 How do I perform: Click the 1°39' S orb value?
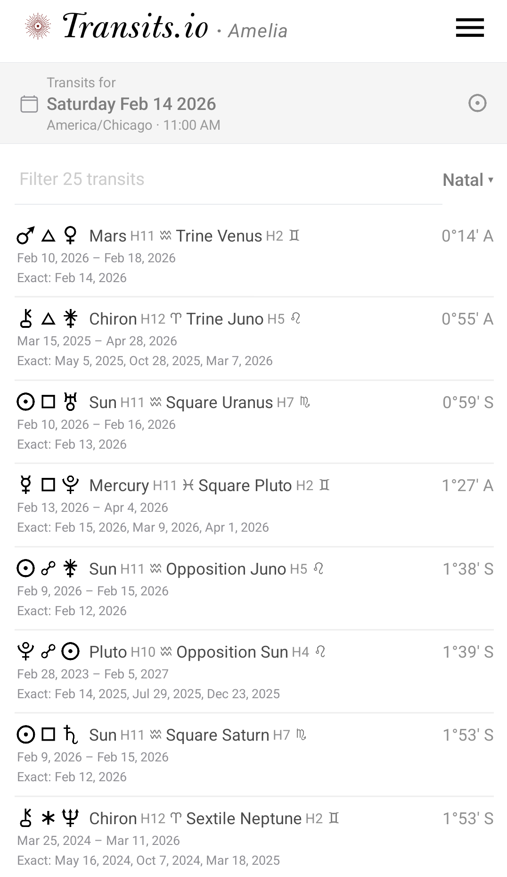(x=467, y=652)
